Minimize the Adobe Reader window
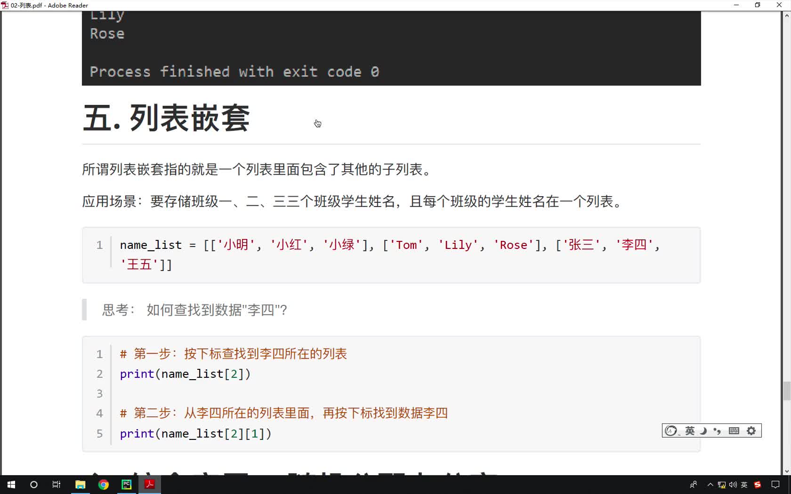This screenshot has width=791, height=494. (x=736, y=5)
